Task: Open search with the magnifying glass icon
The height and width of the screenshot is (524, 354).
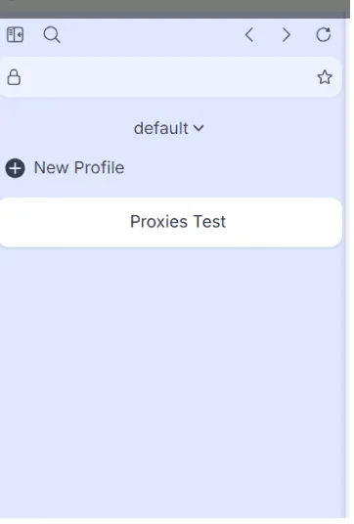Action: tap(52, 35)
